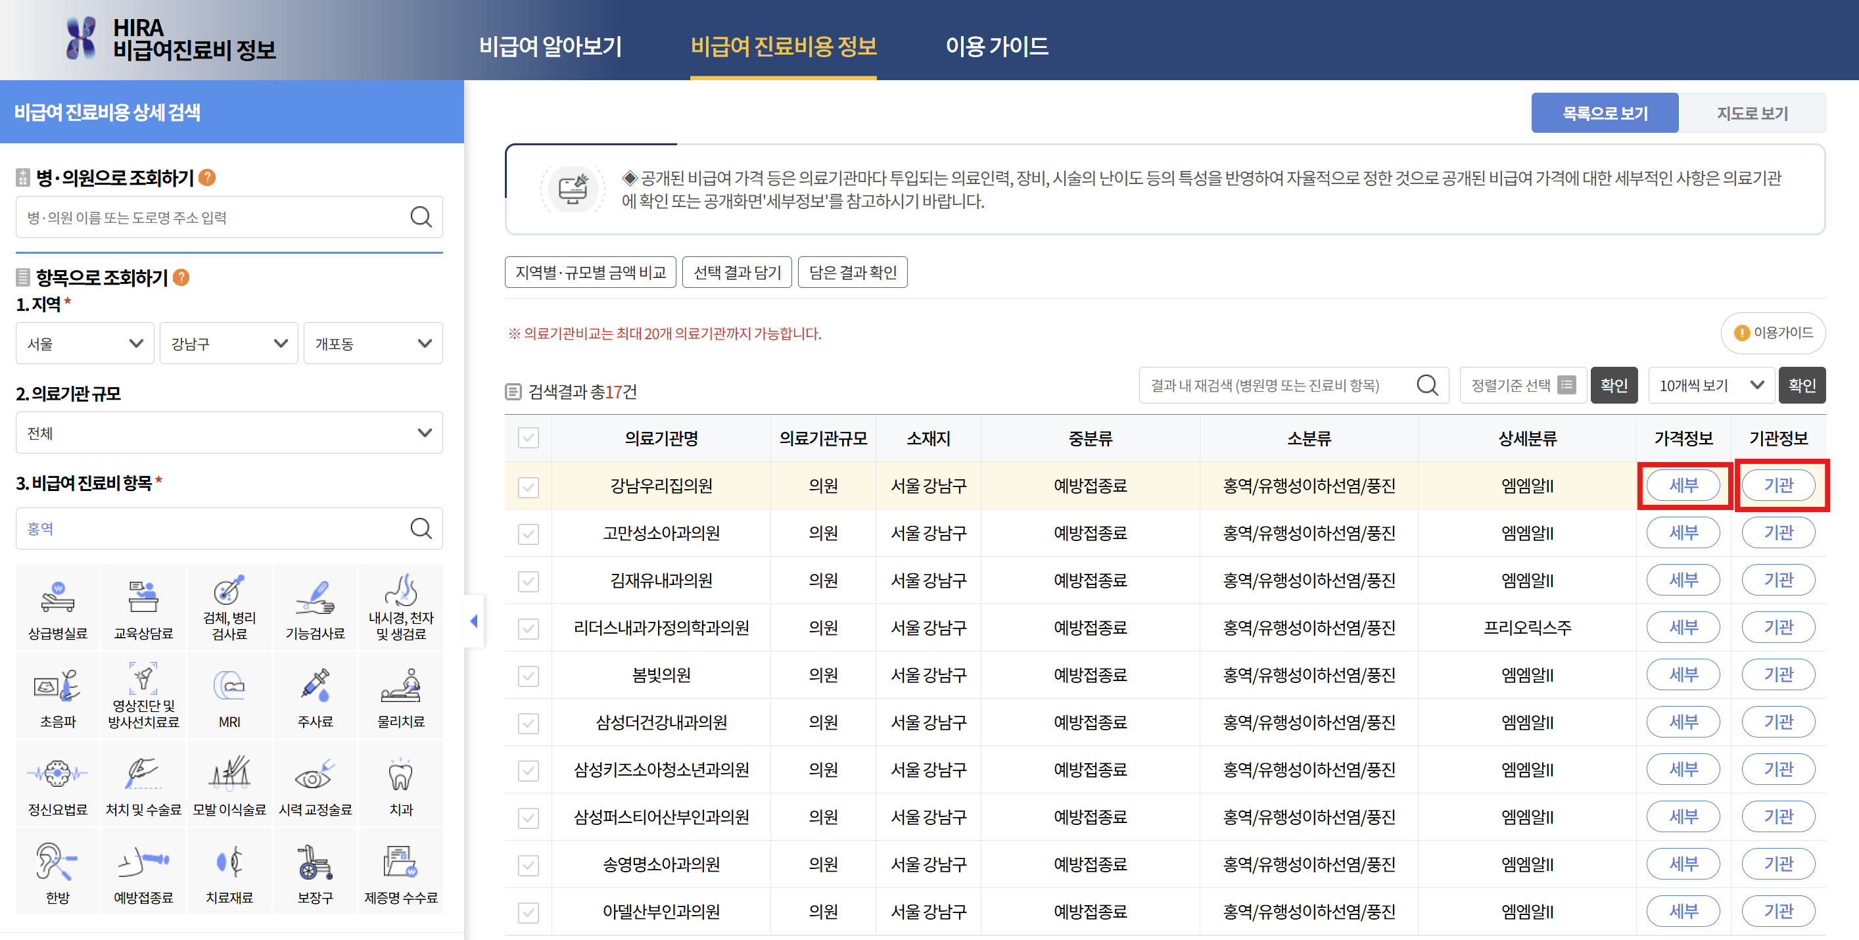Check the 봄빛의원 row checkbox

tap(528, 674)
